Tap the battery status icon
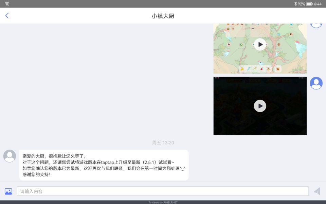 pyautogui.click(x=309, y=4)
